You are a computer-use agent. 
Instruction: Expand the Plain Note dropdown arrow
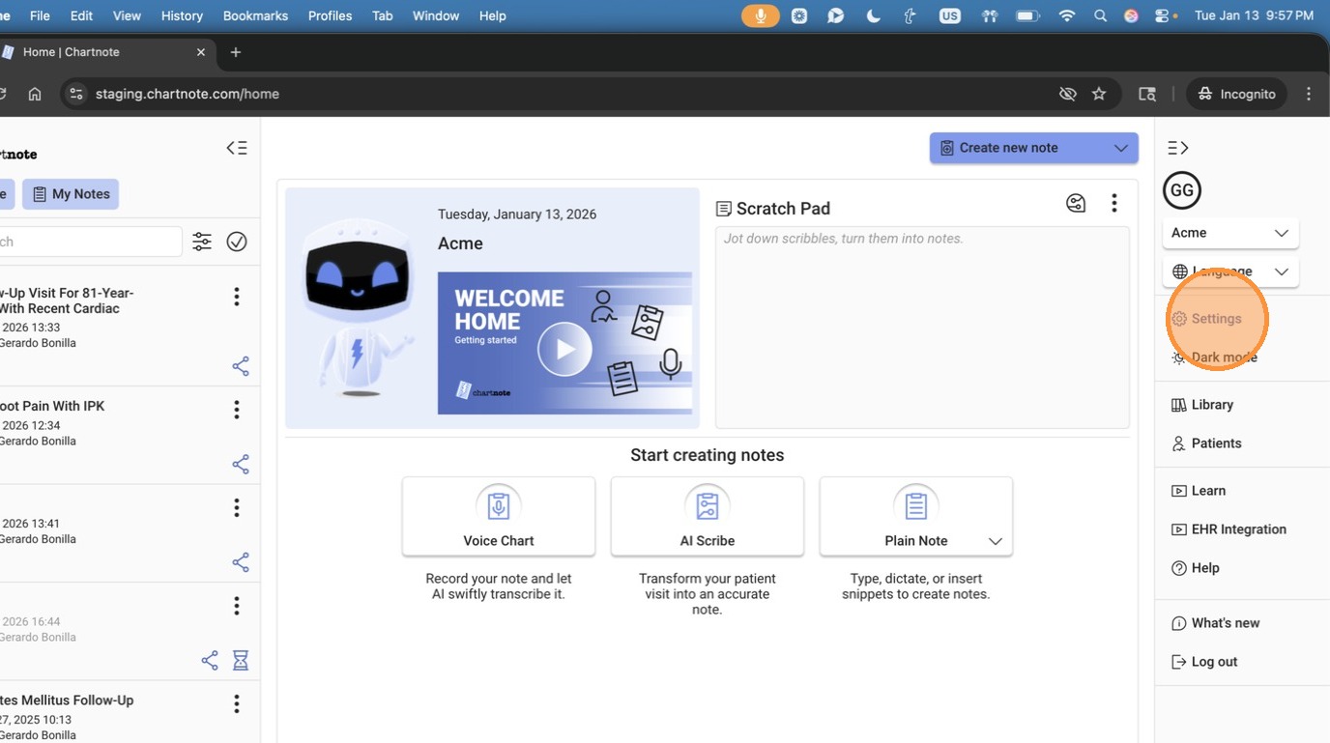[x=996, y=541]
